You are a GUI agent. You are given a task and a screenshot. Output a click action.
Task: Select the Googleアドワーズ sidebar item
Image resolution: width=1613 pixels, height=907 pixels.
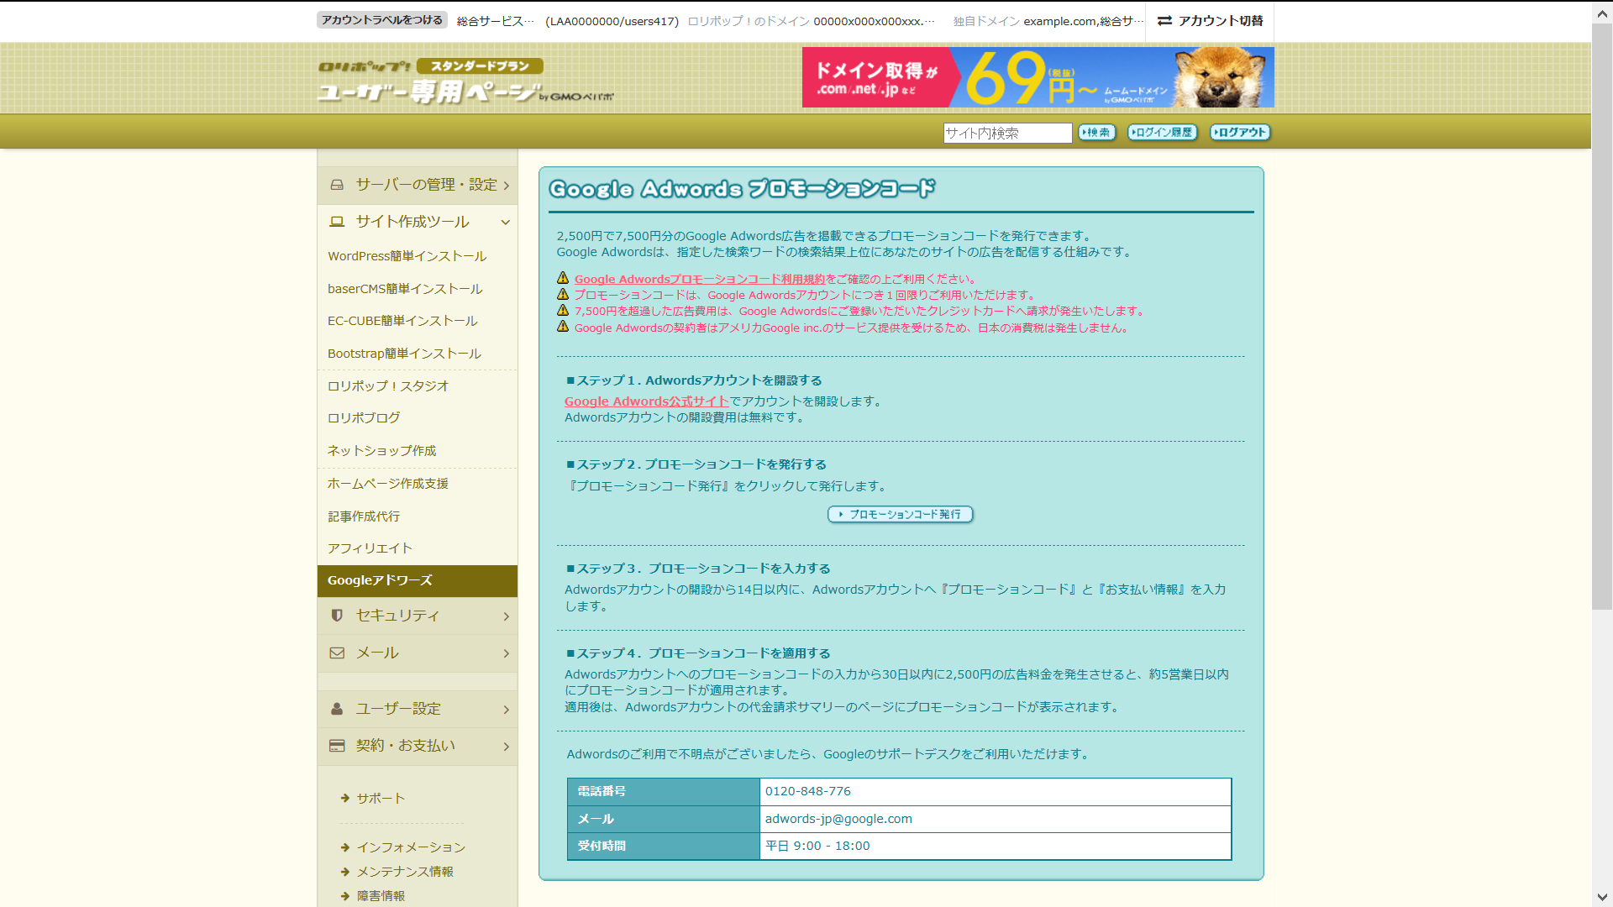pyautogui.click(x=380, y=580)
